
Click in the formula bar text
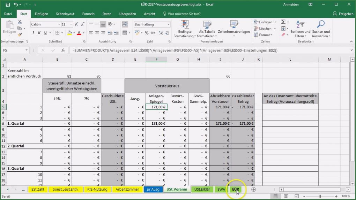coord(175,50)
